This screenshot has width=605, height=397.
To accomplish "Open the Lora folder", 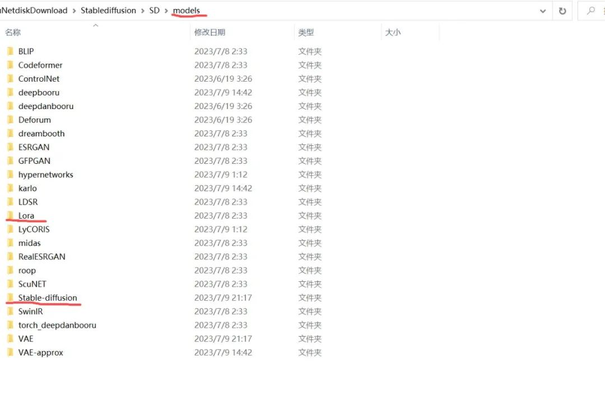I will point(26,215).
